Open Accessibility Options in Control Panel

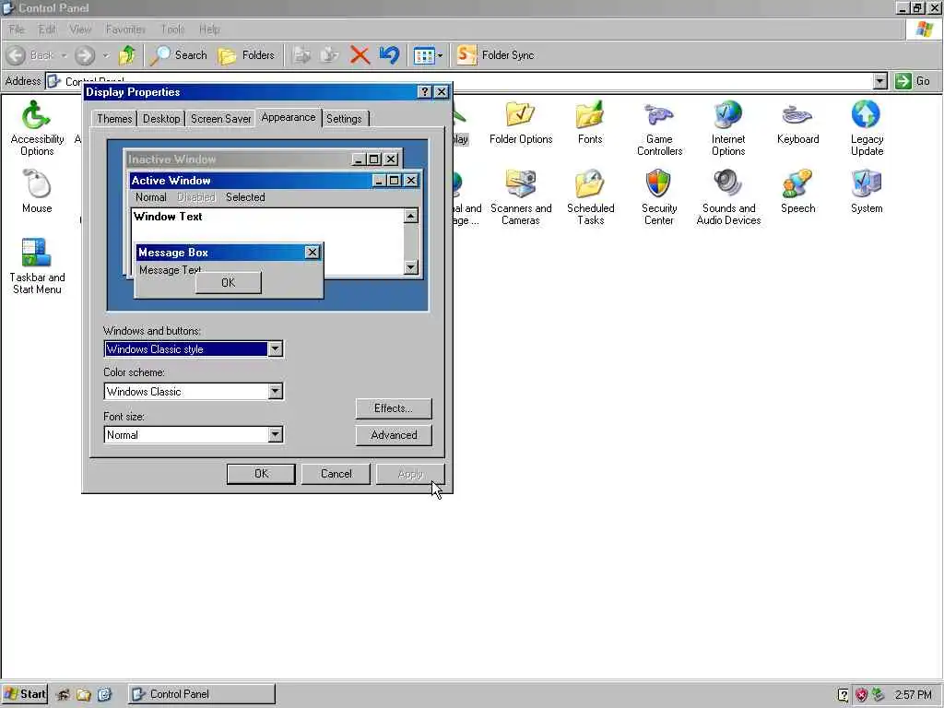[37, 128]
